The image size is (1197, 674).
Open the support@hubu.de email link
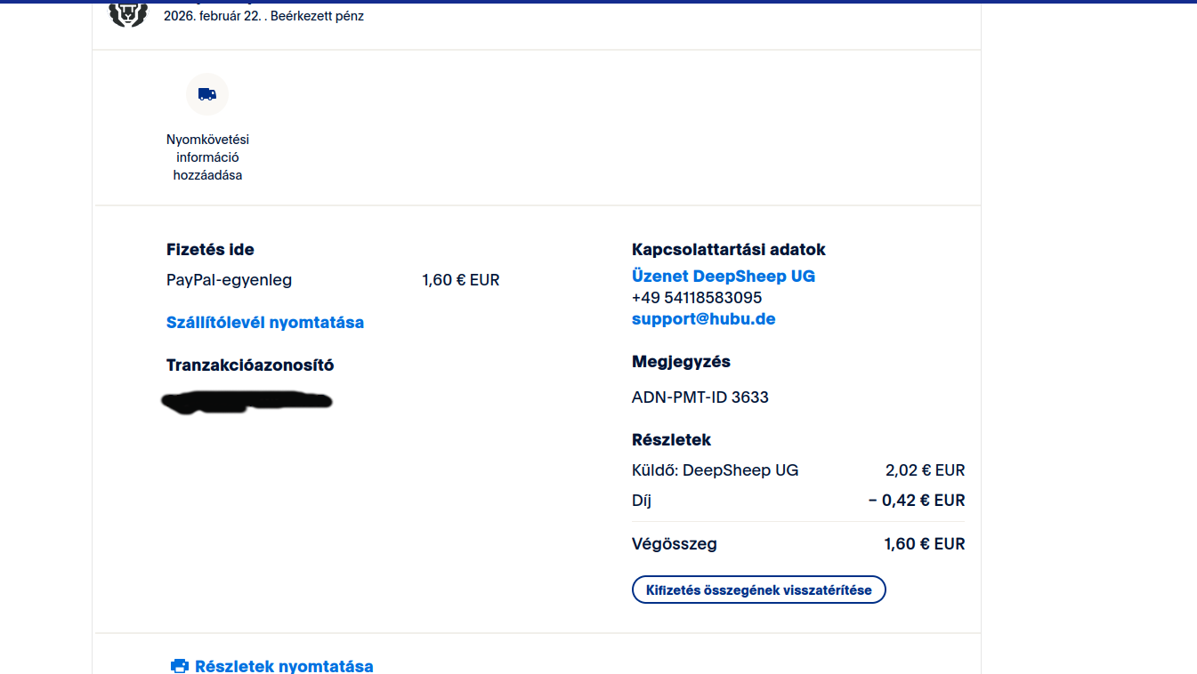[703, 319]
